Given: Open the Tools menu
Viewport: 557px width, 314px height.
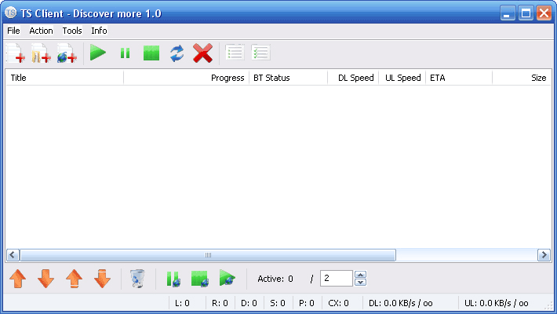Looking at the screenshot, I should tap(72, 31).
